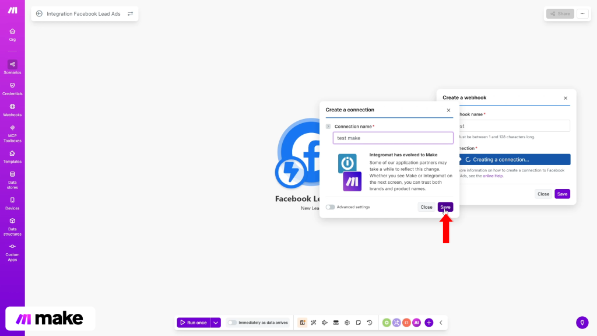Open scenario settings gear icon
This screenshot has height=336, width=597.
[x=347, y=323]
